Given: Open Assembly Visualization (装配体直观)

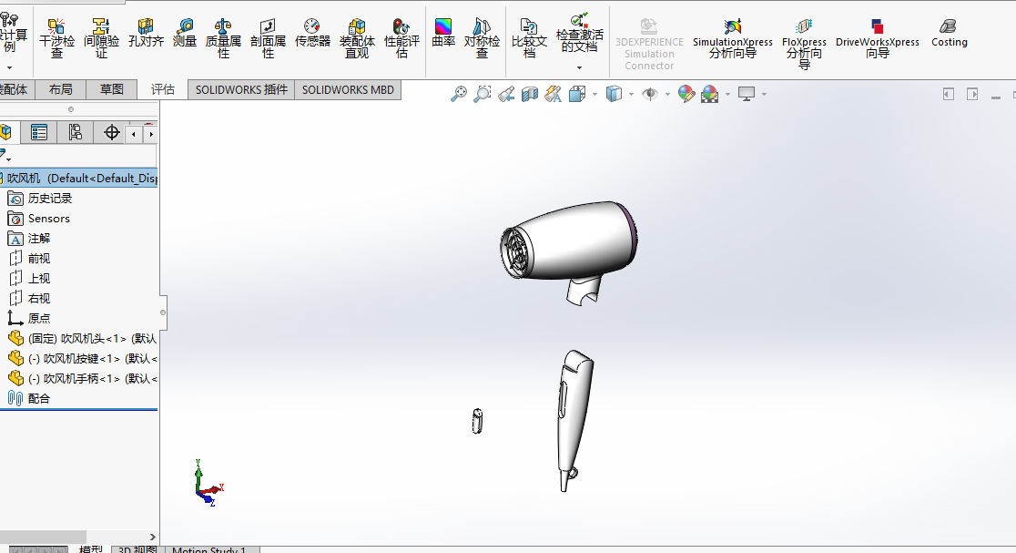Looking at the screenshot, I should point(357,38).
